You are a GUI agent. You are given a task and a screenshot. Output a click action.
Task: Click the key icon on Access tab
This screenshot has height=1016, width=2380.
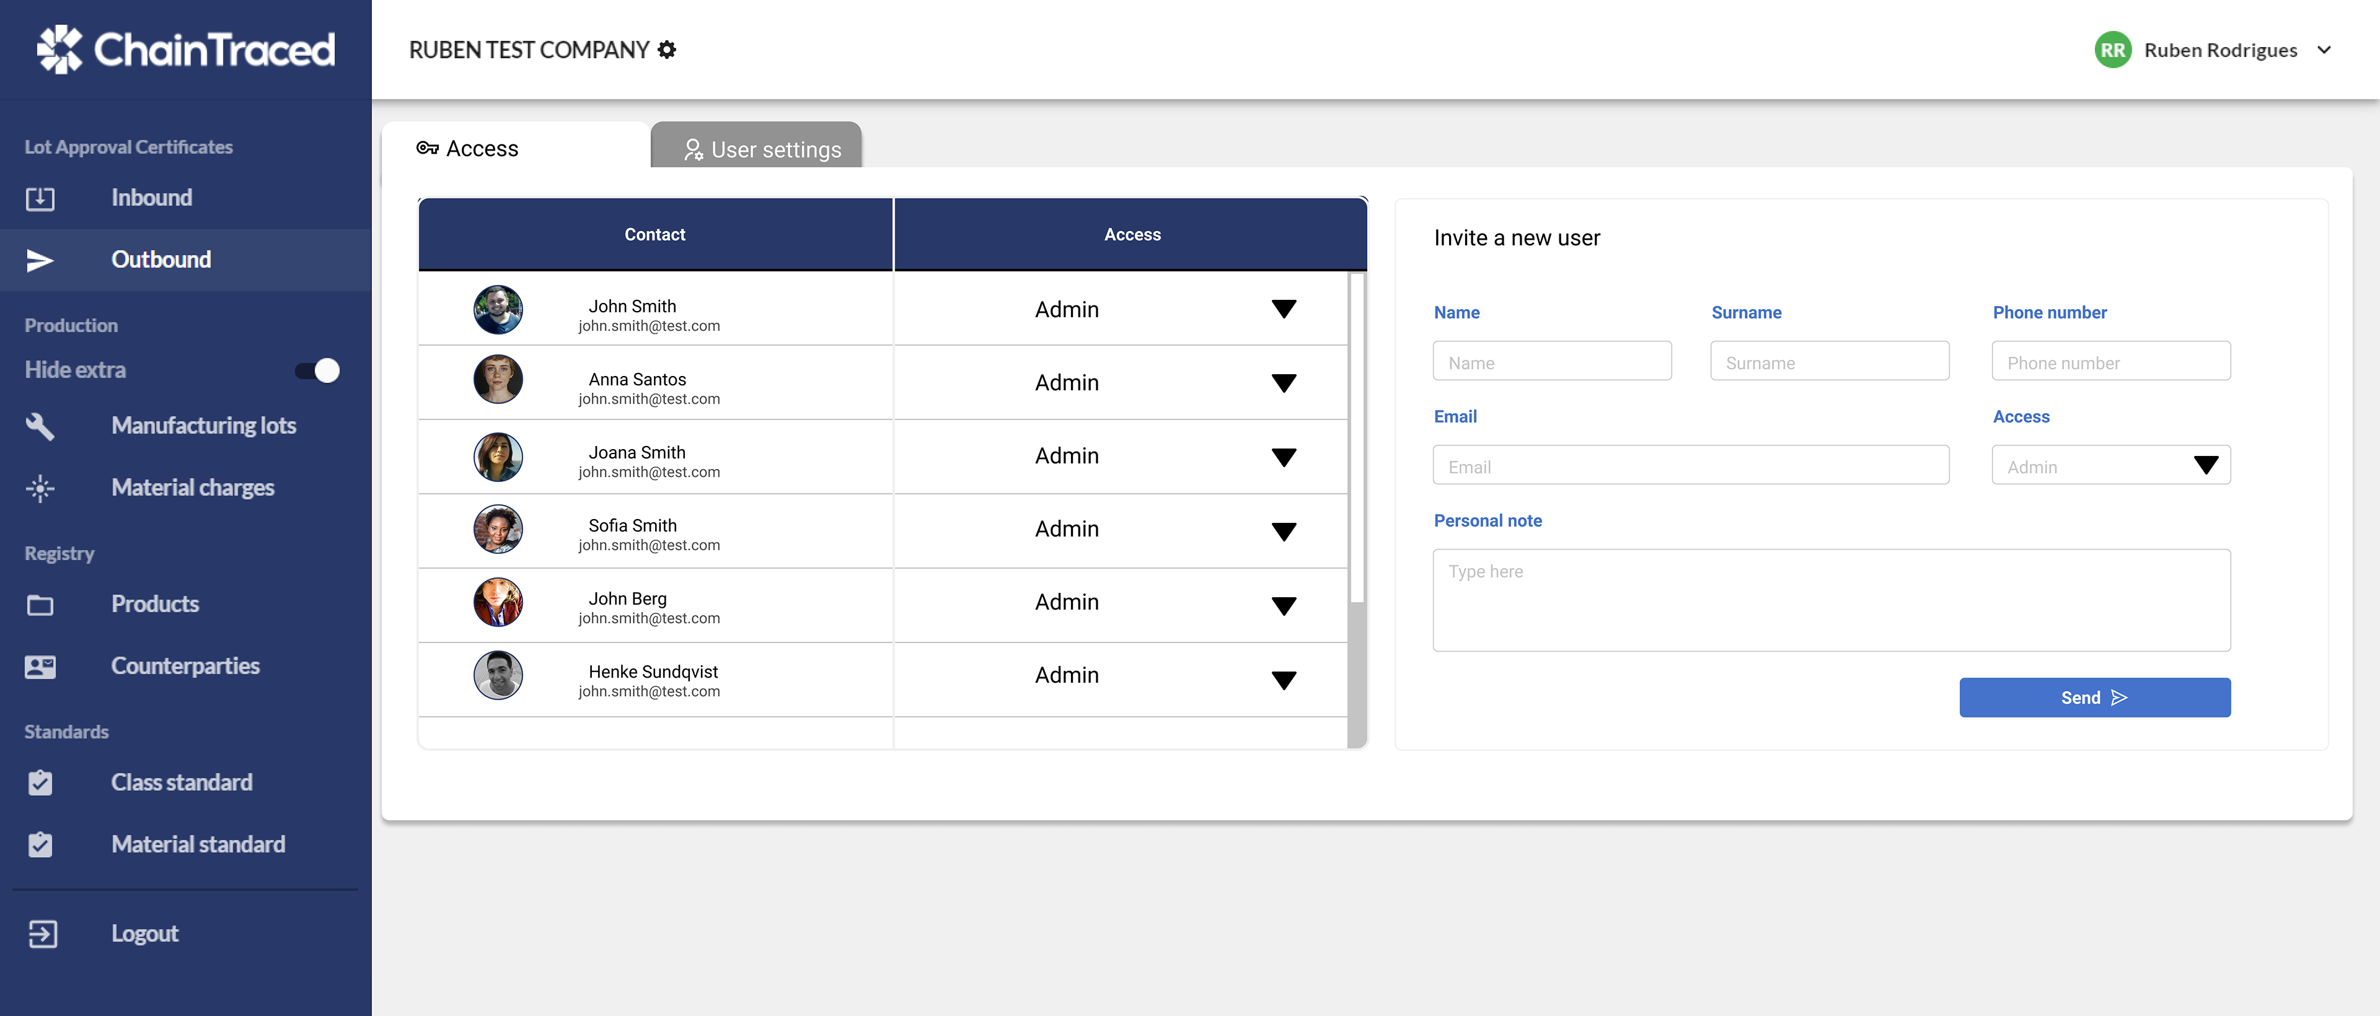pyautogui.click(x=427, y=148)
